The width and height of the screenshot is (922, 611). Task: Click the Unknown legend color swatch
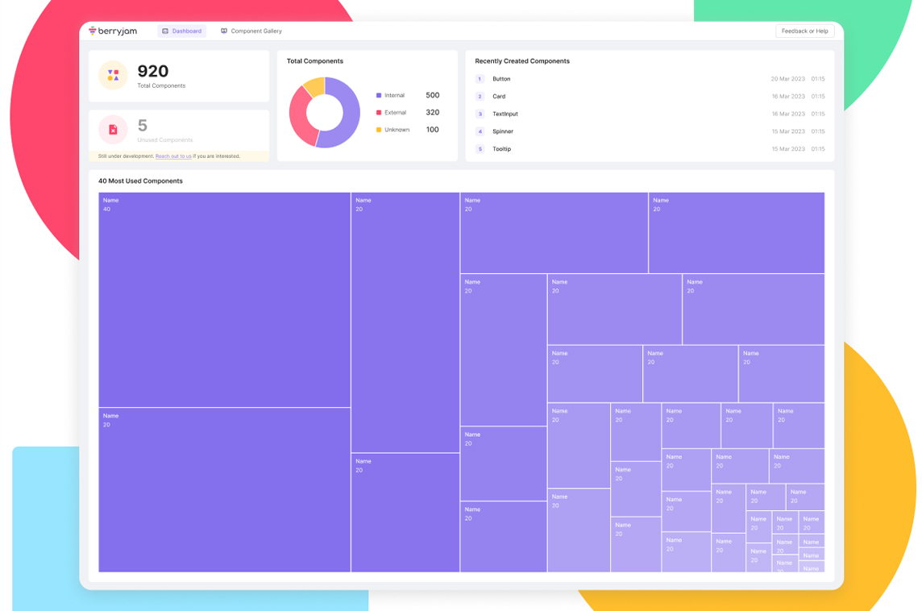point(379,130)
